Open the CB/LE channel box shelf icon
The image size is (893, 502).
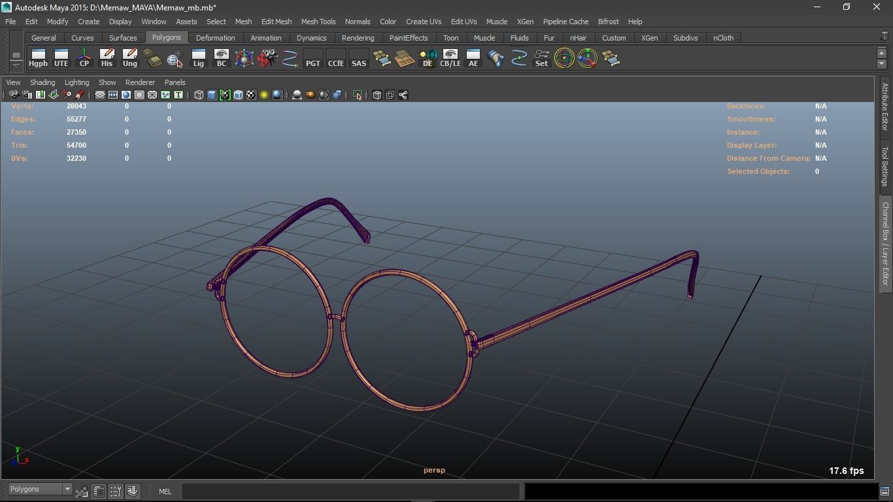tap(450, 58)
